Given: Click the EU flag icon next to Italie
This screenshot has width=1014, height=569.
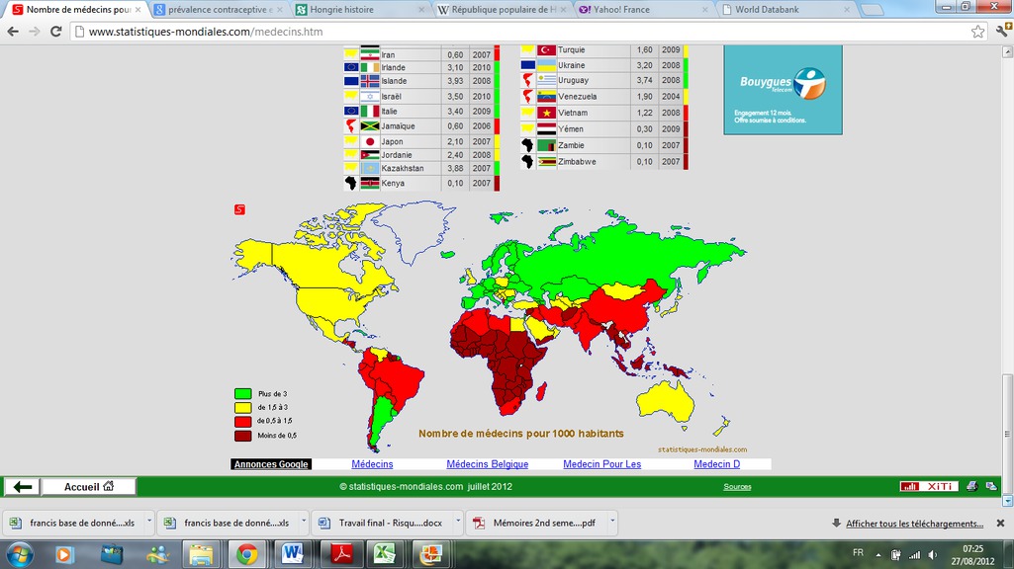Looking at the screenshot, I should point(351,111).
